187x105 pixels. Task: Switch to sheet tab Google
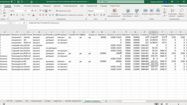point(47,101)
